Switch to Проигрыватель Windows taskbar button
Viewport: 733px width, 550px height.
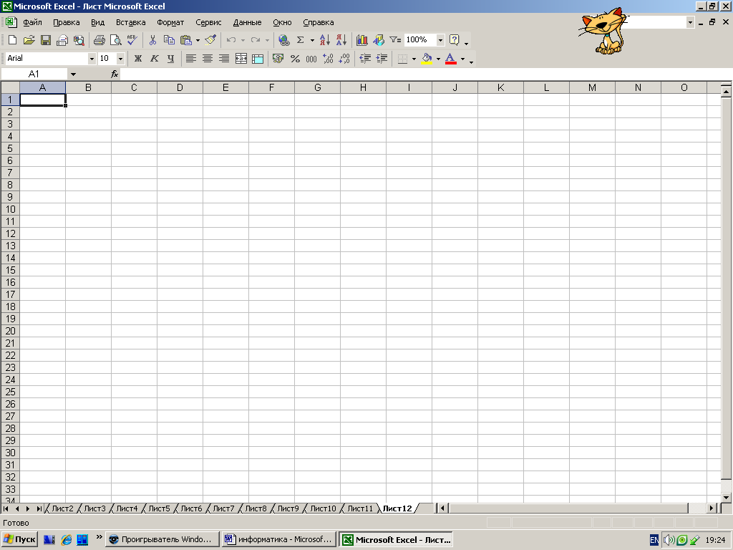(x=162, y=539)
